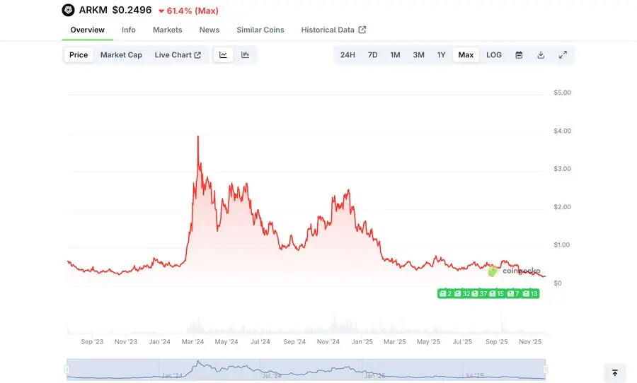Switch to the candlestick chart icon
Viewport: 637px width, 383px height.
245,55
